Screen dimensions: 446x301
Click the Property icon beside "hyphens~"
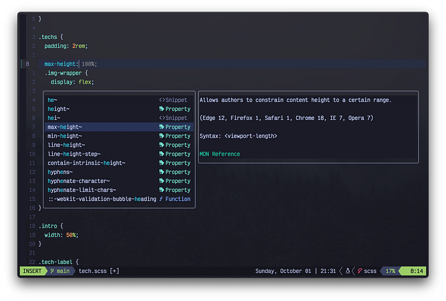click(162, 172)
